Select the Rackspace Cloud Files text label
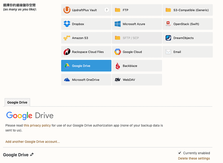The width and height of the screenshot is (223, 163). click(x=88, y=52)
